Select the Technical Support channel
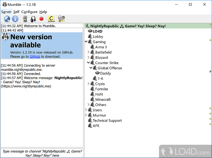Screen dimensions: 212x158 (x=107, y=121)
